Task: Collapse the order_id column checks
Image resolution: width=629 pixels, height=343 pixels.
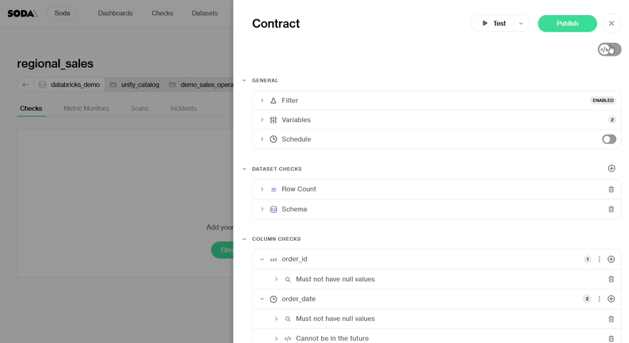Action: pos(262,259)
